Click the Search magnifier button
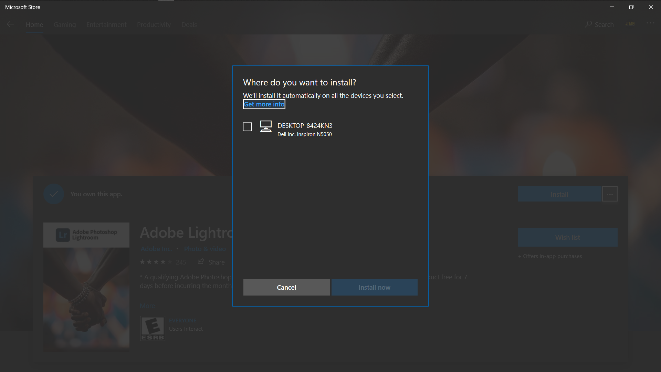 click(599, 24)
